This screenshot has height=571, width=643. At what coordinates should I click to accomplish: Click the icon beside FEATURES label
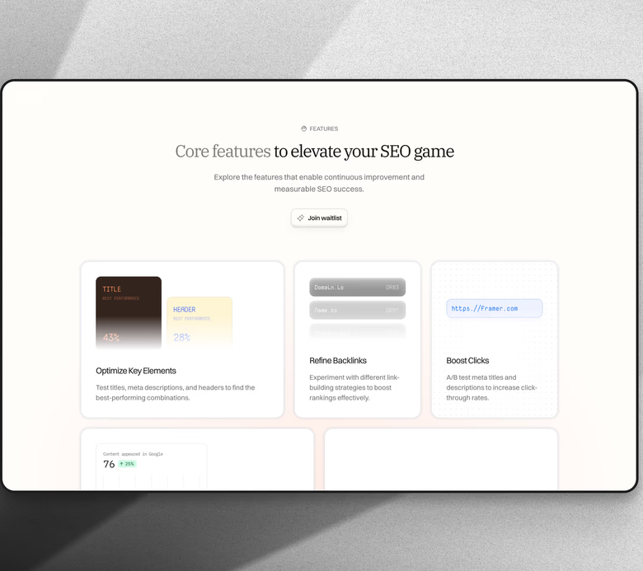coord(304,129)
